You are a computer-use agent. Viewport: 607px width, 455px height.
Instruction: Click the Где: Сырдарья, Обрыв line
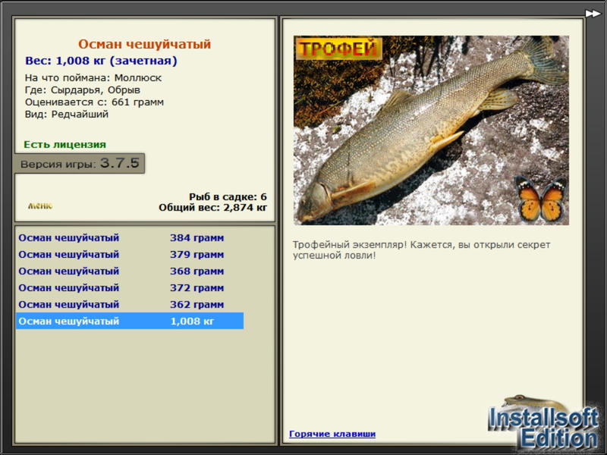[83, 89]
